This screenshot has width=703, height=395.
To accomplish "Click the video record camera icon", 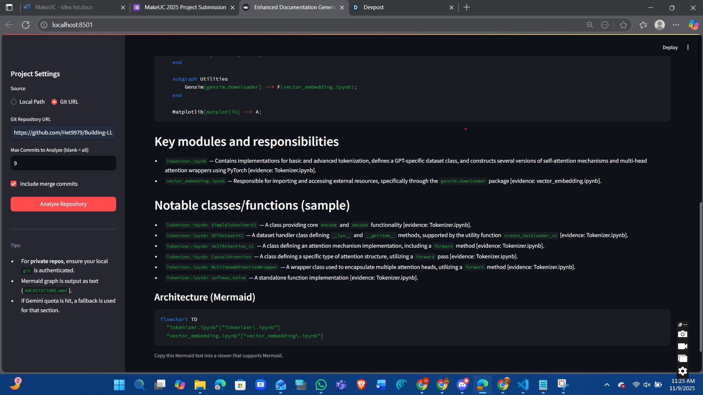I will [682, 346].
